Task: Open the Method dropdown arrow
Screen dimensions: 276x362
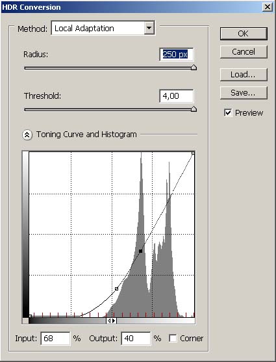Action: tap(149, 28)
